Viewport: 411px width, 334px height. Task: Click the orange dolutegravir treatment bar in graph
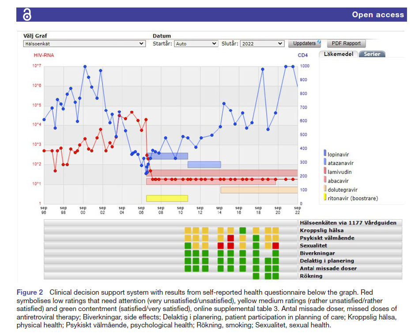click(x=259, y=190)
